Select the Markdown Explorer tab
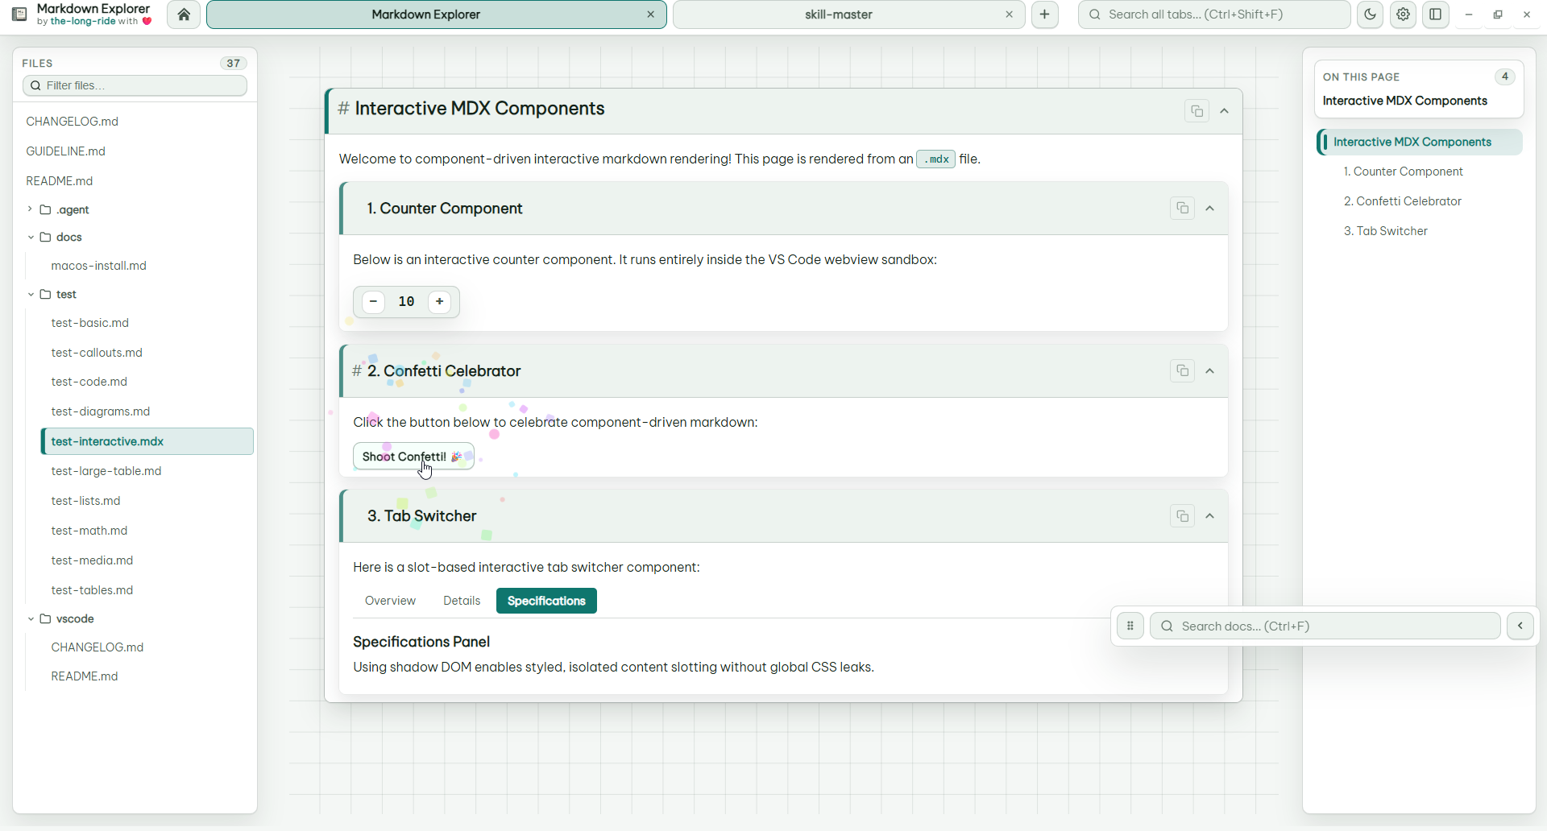Screen dimensions: 1547x831 click(425, 14)
